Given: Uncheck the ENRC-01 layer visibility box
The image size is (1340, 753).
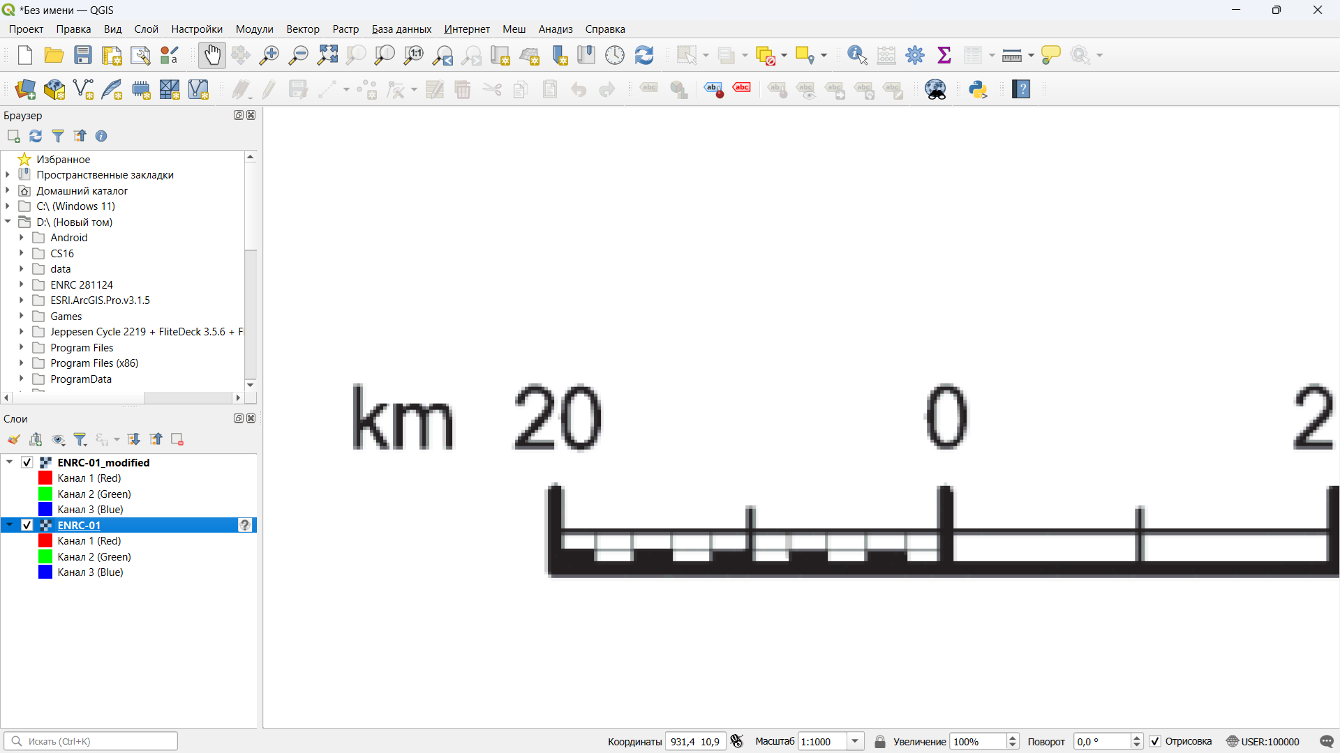Looking at the screenshot, I should (27, 525).
